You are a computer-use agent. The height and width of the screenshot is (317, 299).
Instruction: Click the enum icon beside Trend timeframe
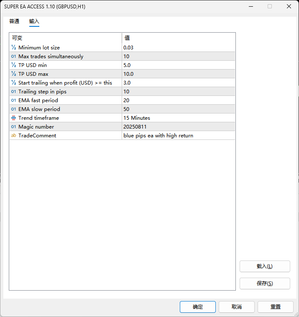click(14, 118)
